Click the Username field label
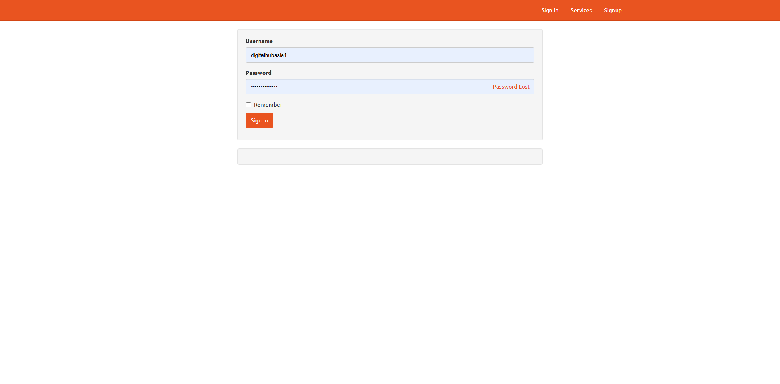 click(259, 41)
